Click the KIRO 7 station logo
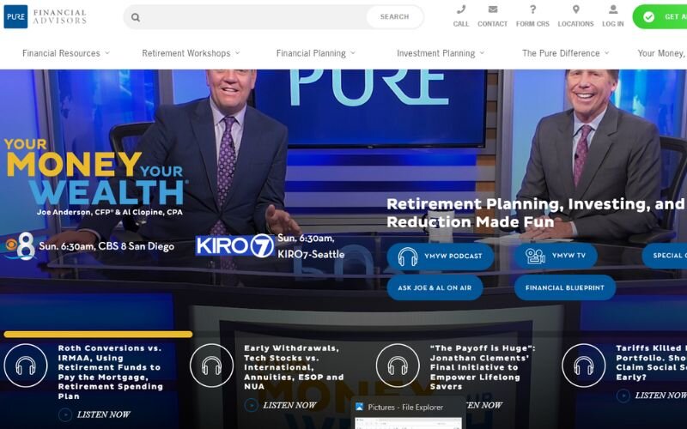687x429 pixels. pos(234,245)
